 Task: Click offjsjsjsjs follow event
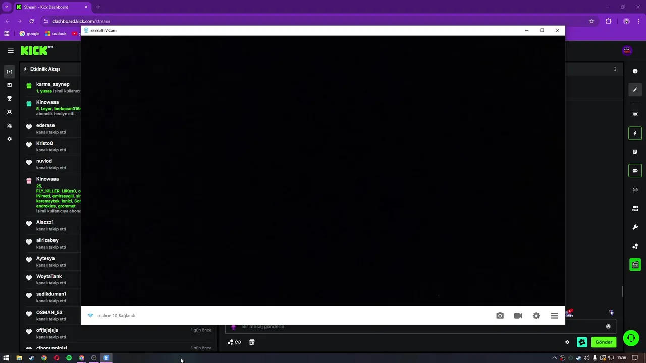[119, 333]
